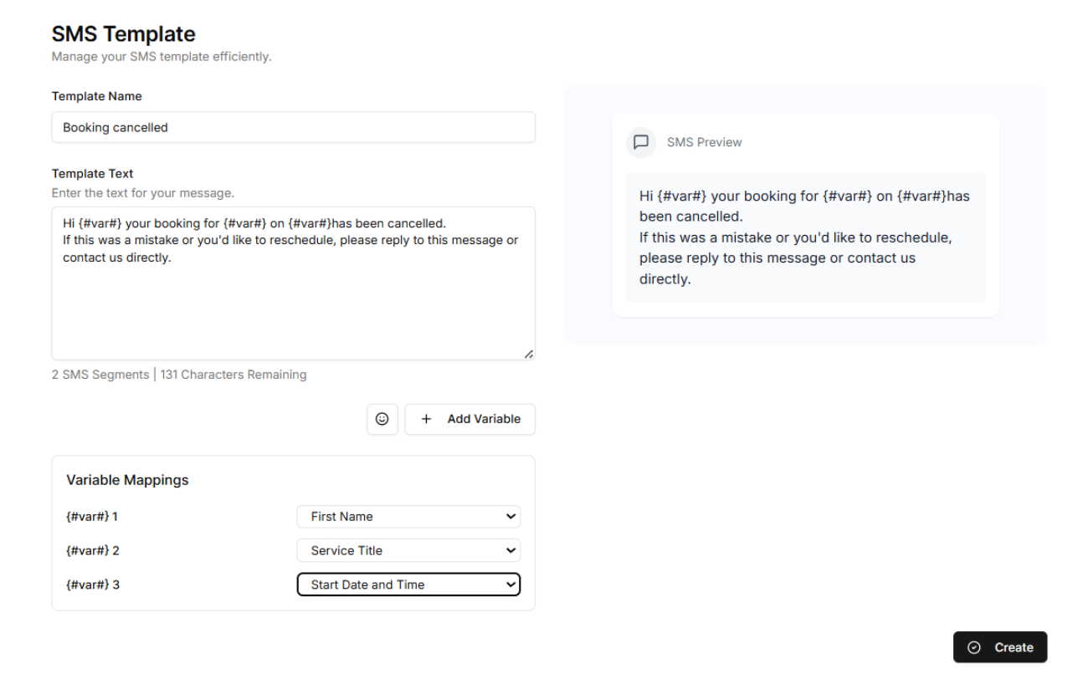Image resolution: width=1083 pixels, height=679 pixels.
Task: Expand the First Name variable dropdown
Action: pos(408,517)
